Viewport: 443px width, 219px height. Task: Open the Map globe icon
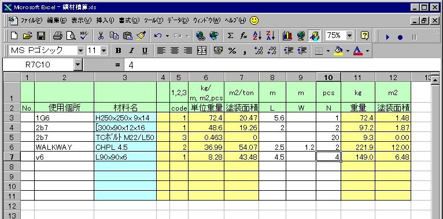[x=301, y=36]
